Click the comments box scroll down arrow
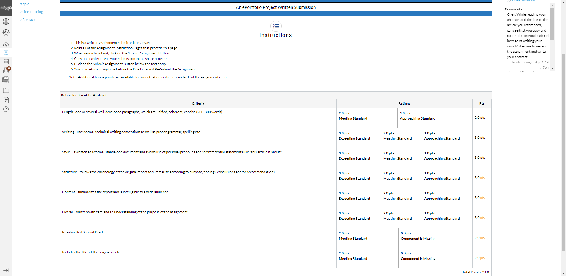Viewport: 566px width, 276px height. (552, 69)
